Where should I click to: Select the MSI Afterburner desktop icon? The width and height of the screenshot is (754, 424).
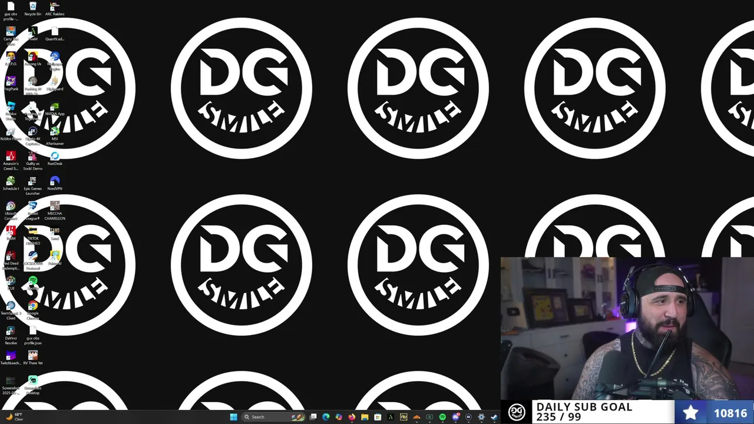55,136
